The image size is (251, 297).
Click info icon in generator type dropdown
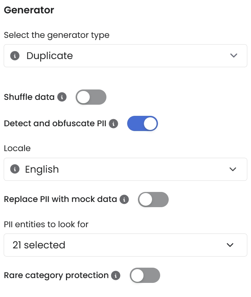[15, 56]
